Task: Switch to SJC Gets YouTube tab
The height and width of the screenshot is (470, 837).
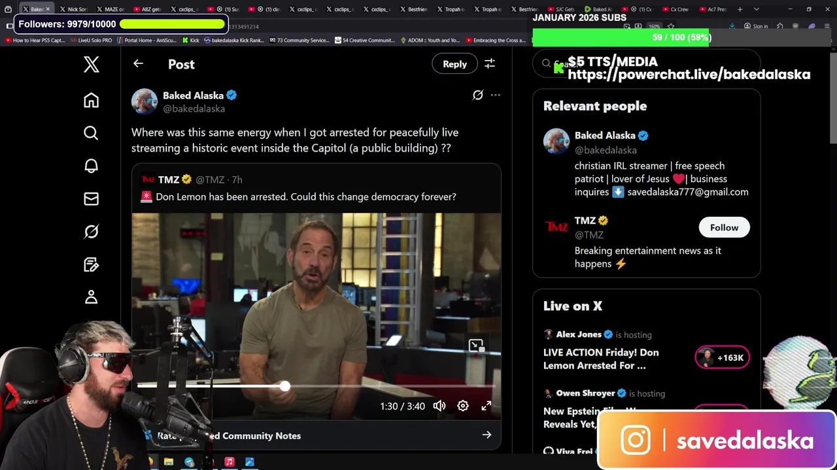Action: point(560,9)
